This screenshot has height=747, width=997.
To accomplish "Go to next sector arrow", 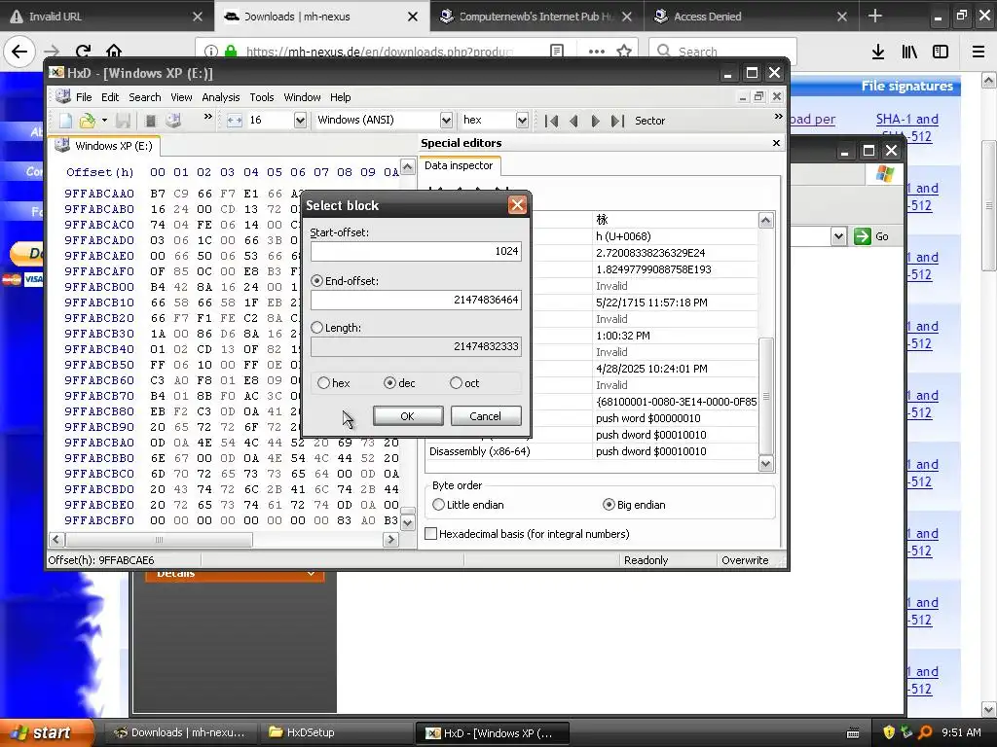I will [595, 121].
